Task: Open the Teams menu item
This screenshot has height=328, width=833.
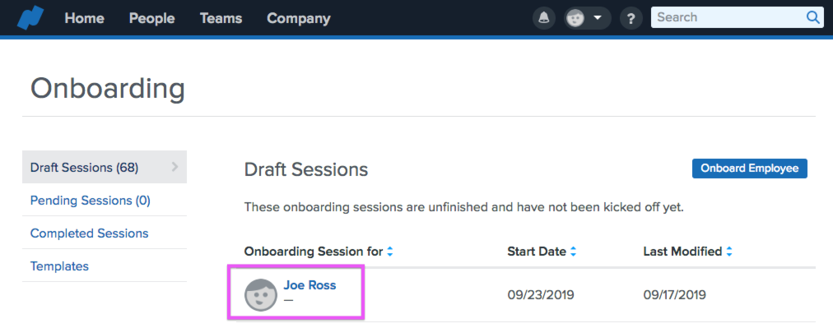Action: coord(221,19)
